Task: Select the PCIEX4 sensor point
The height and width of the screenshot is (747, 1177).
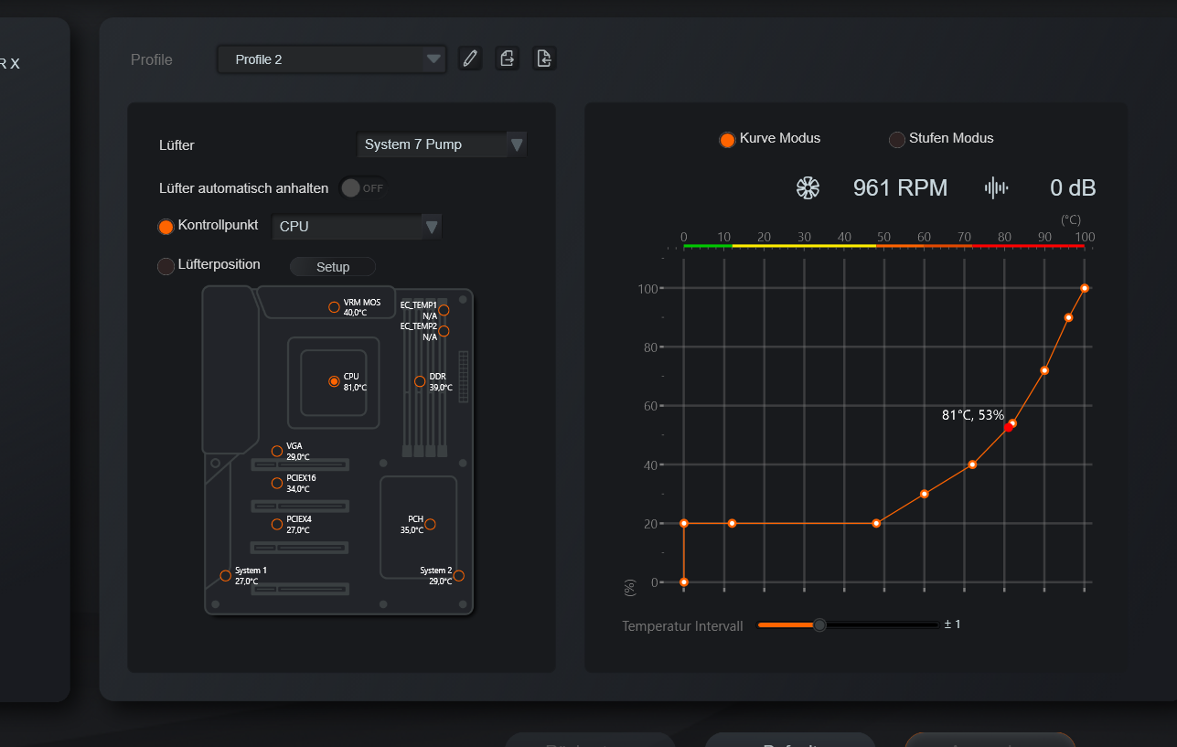Action: [x=277, y=524]
